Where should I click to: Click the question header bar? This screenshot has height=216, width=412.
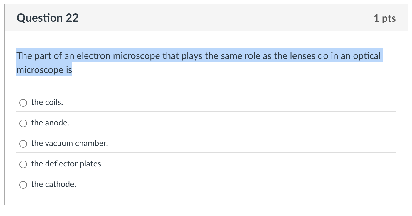[x=206, y=18]
